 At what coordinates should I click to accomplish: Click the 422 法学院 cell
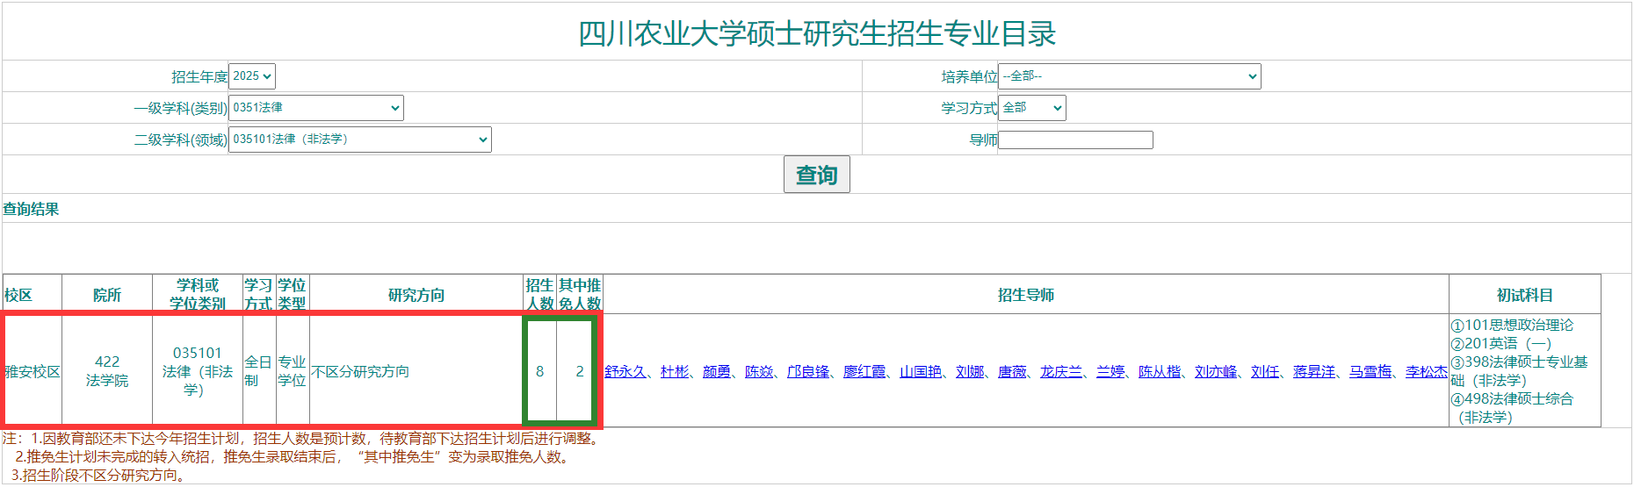coord(107,371)
